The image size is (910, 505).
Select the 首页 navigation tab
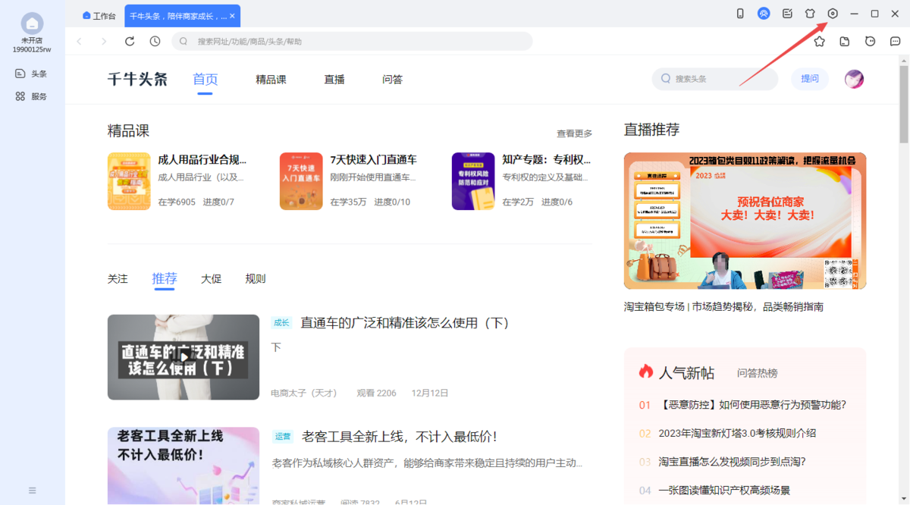pyautogui.click(x=205, y=79)
